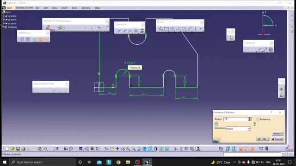Viewport: 296px width, 166px height.
Task: Select Project 3D Elements in Operation toolbar
Action: point(142,31)
